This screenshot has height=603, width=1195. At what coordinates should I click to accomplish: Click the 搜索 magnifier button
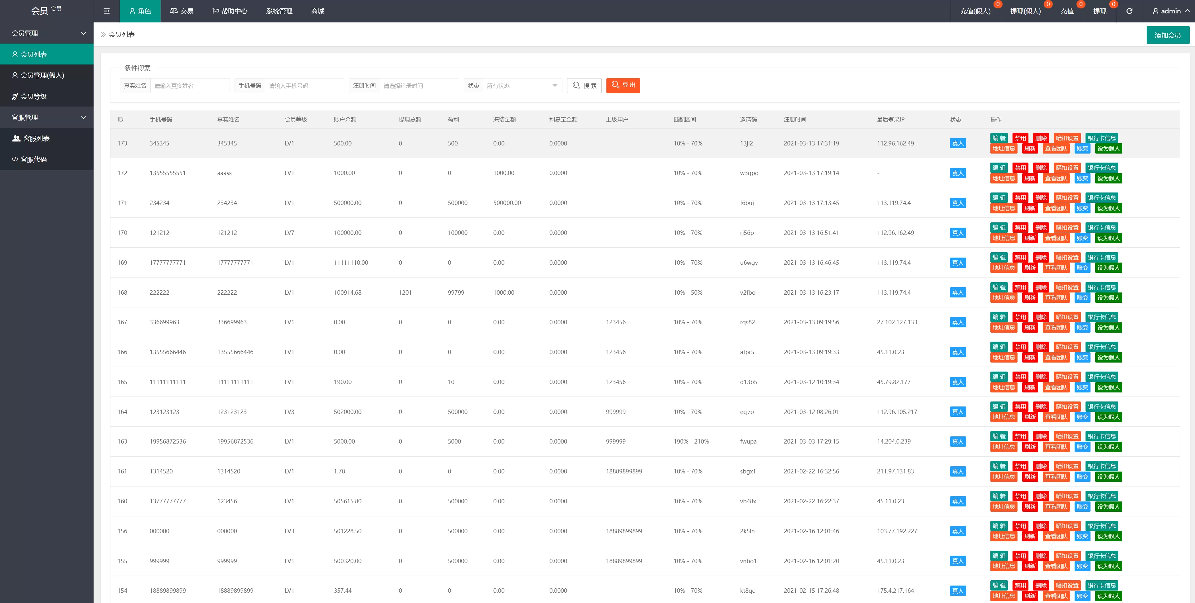pyautogui.click(x=584, y=86)
